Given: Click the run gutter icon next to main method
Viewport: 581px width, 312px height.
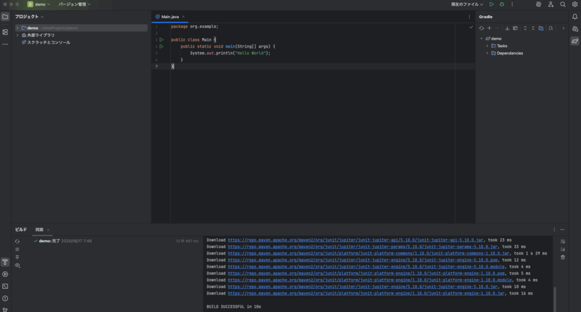Looking at the screenshot, I should 162,47.
